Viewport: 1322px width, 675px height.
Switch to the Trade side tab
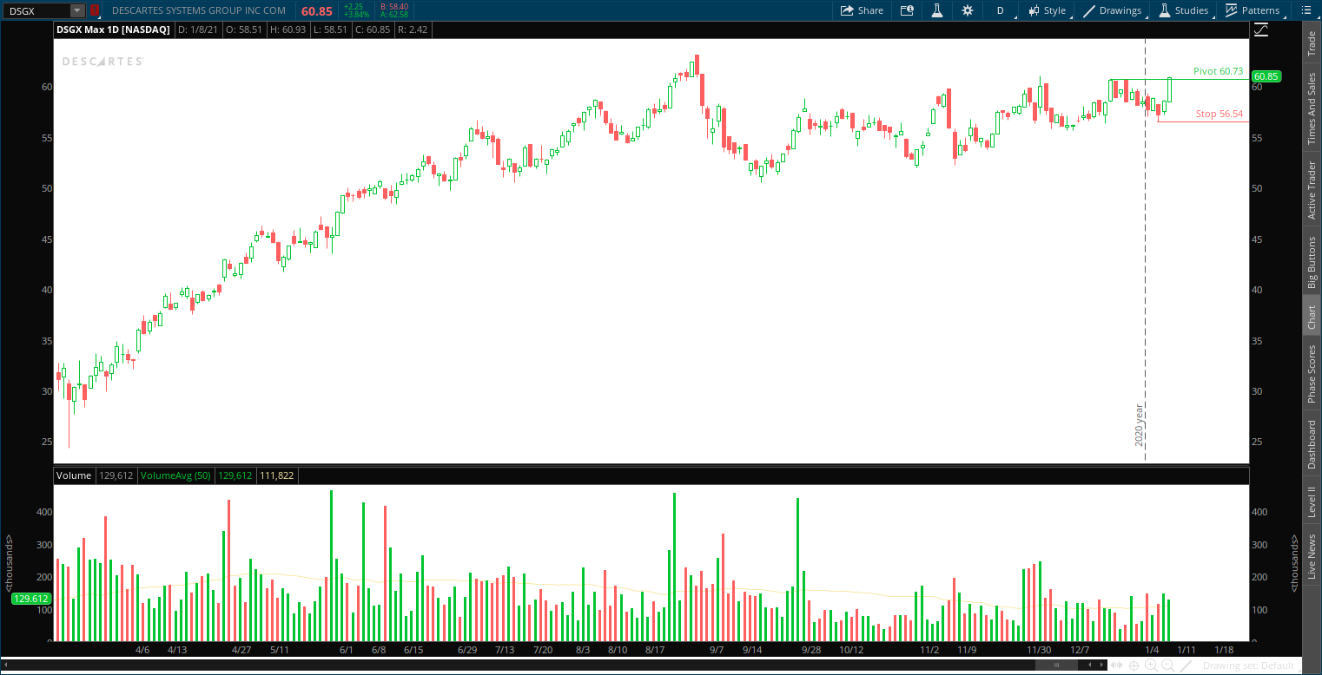[1312, 43]
